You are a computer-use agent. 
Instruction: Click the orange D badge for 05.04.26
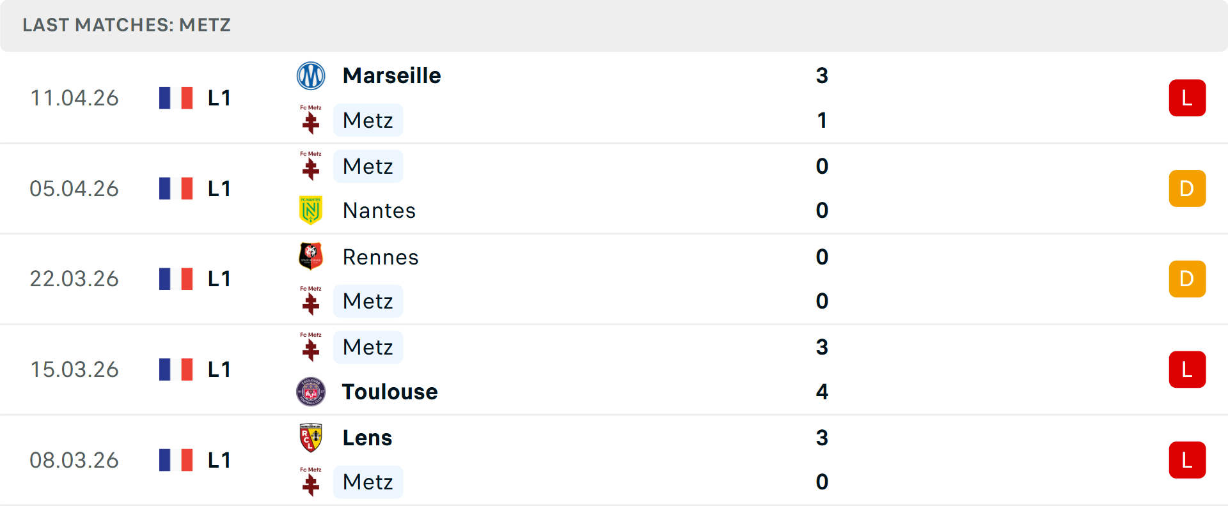click(x=1186, y=188)
